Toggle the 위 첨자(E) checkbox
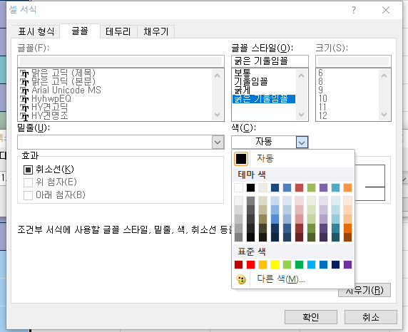 click(x=28, y=182)
